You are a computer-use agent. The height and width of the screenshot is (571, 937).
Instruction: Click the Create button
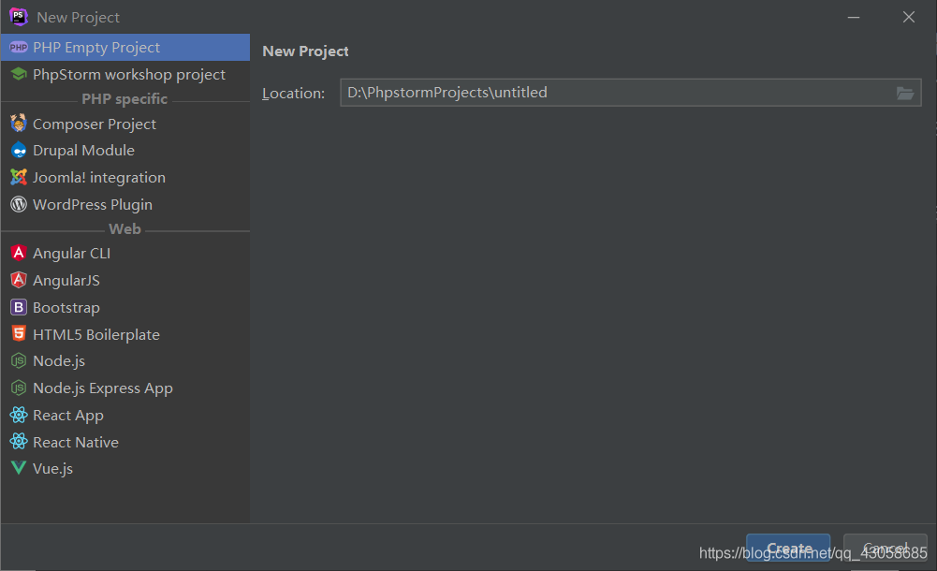[788, 548]
